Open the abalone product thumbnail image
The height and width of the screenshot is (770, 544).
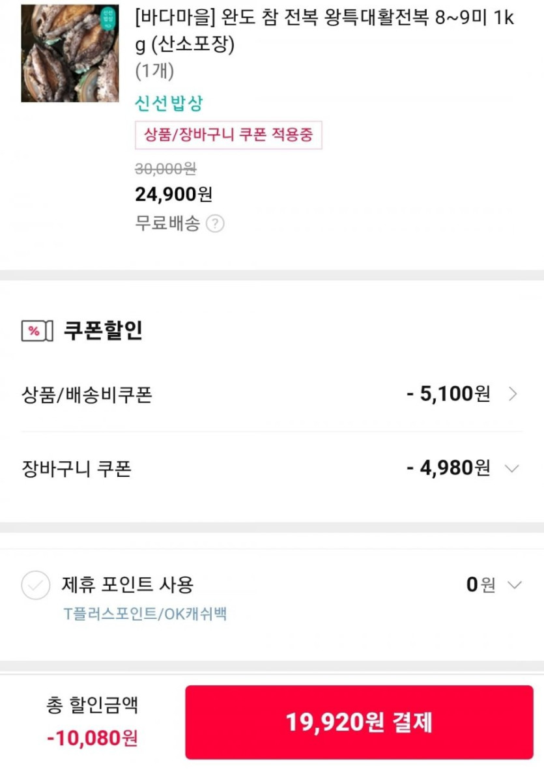click(x=70, y=53)
